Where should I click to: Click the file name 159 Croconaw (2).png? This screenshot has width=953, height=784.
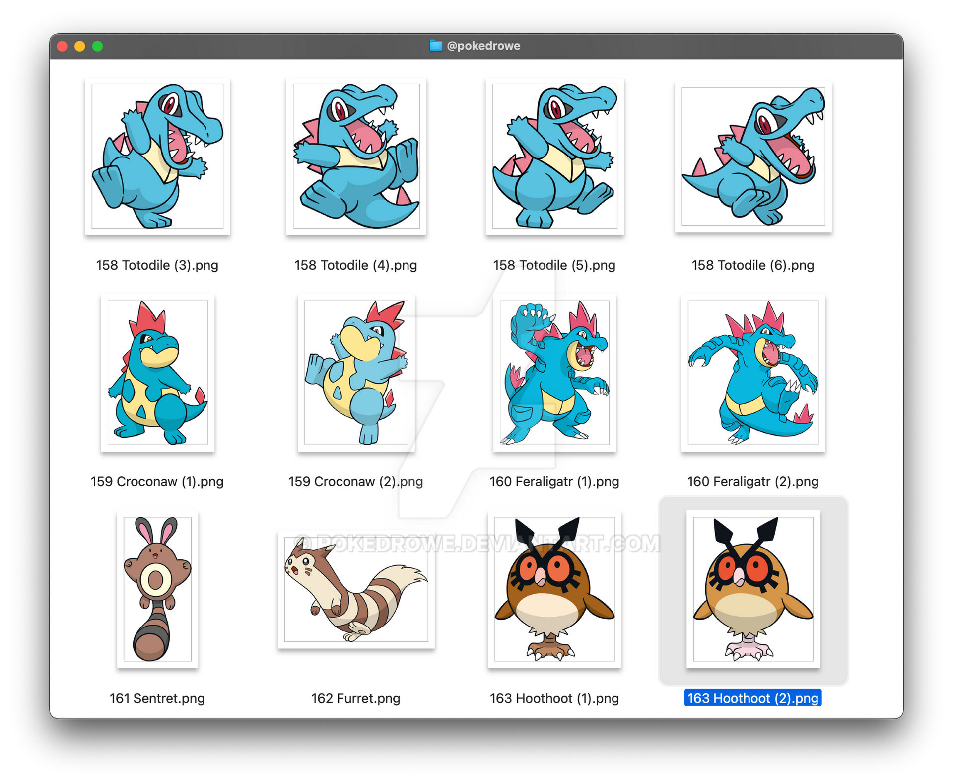[356, 482]
